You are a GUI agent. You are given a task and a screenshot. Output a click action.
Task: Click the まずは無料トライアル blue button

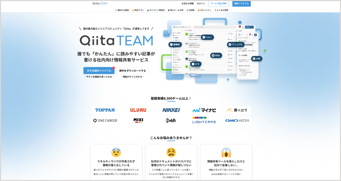tap(99, 71)
